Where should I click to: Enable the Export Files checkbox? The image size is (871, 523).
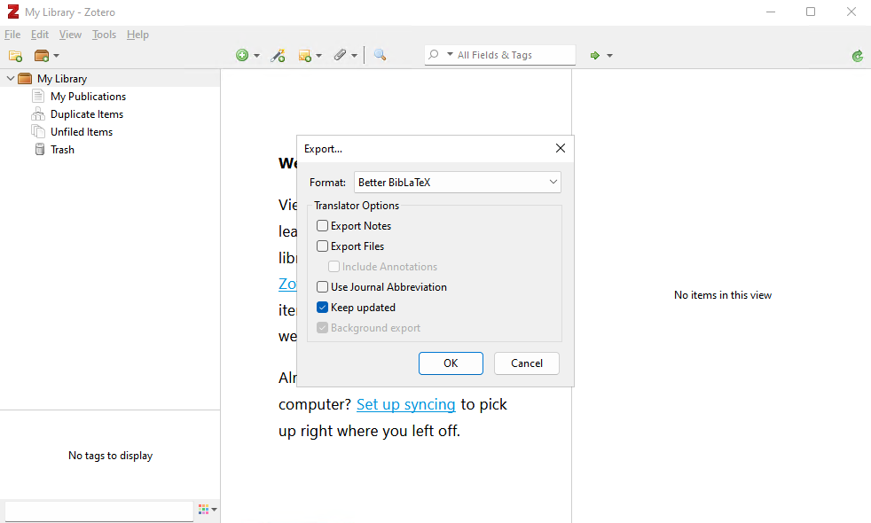click(x=322, y=246)
